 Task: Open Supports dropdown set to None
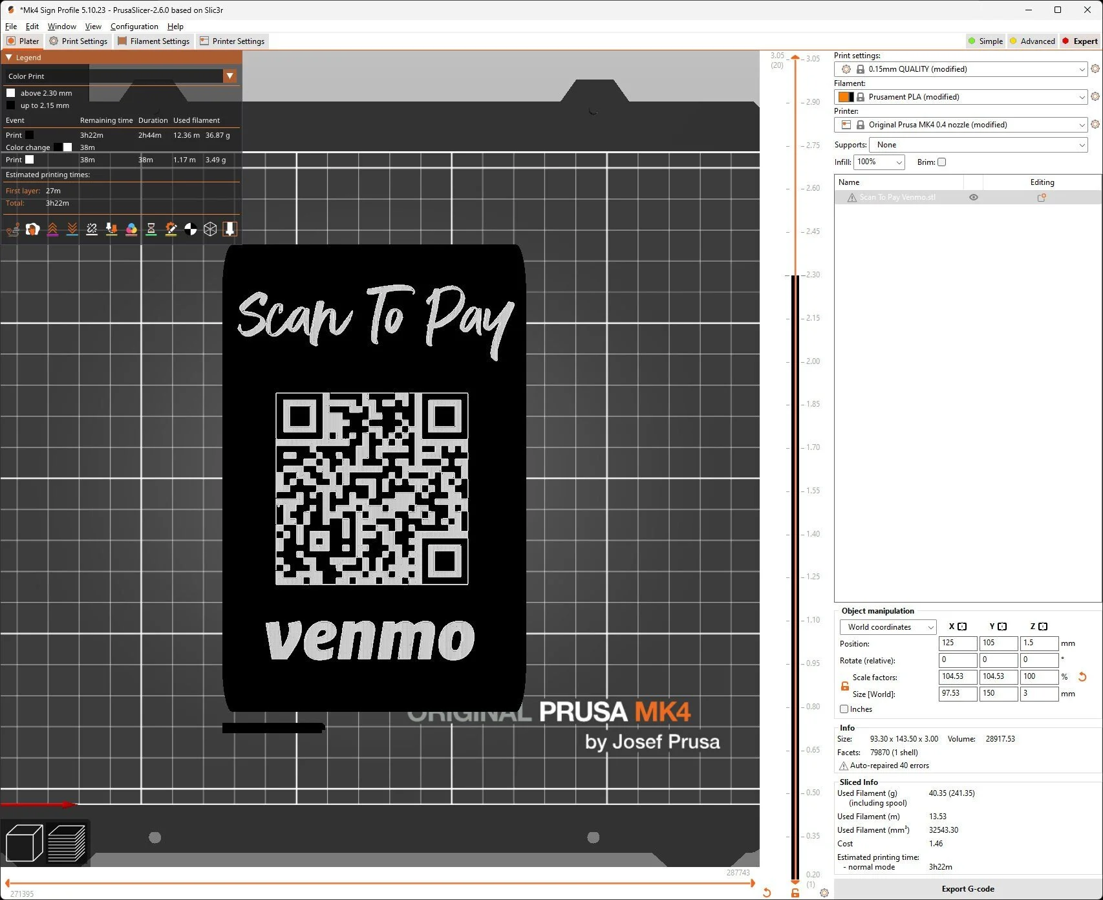coord(978,145)
